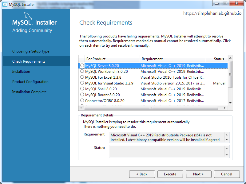Select the MySQL For Excel 1.3.8 radio button

click(82, 77)
